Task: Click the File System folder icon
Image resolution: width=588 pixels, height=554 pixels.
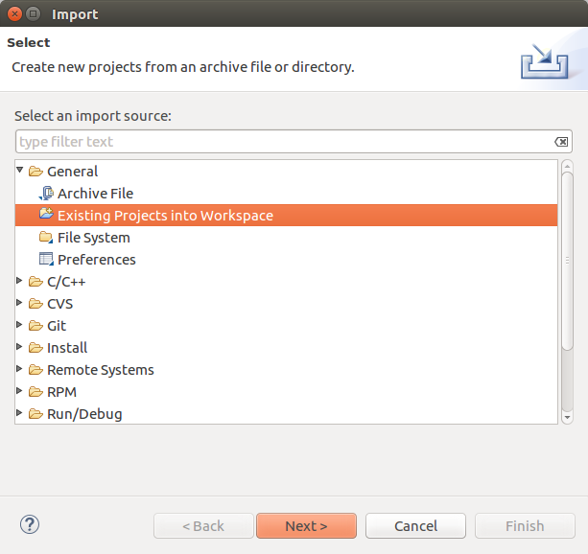Action: [46, 238]
